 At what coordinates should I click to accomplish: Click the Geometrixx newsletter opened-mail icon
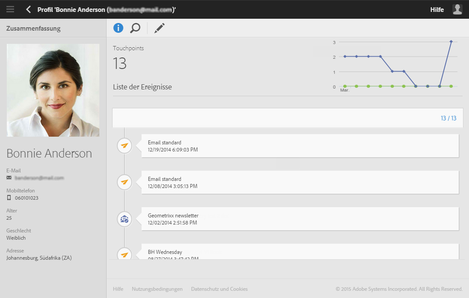click(x=124, y=219)
